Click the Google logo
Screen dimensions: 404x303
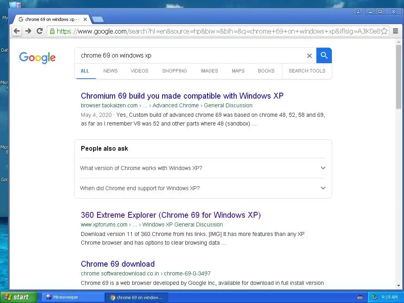click(x=37, y=58)
